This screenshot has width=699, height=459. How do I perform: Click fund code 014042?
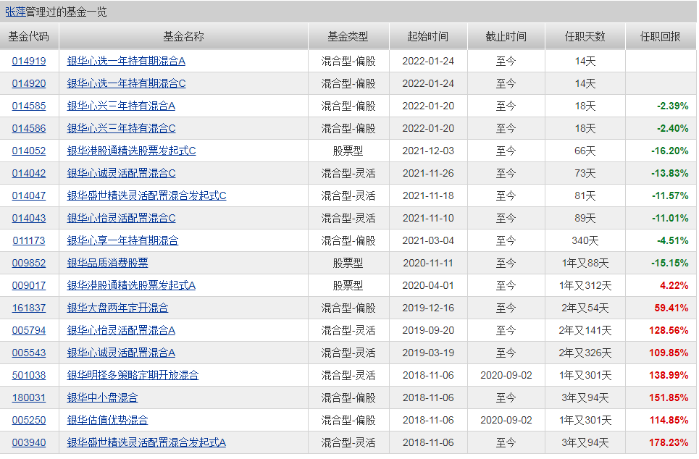click(x=29, y=174)
